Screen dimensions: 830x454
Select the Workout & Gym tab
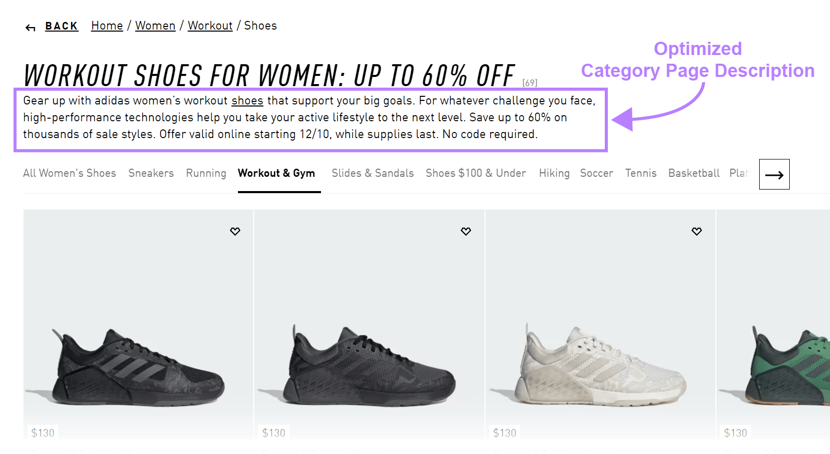pos(276,173)
